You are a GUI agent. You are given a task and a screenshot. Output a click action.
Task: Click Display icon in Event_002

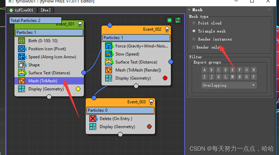pos(108,78)
